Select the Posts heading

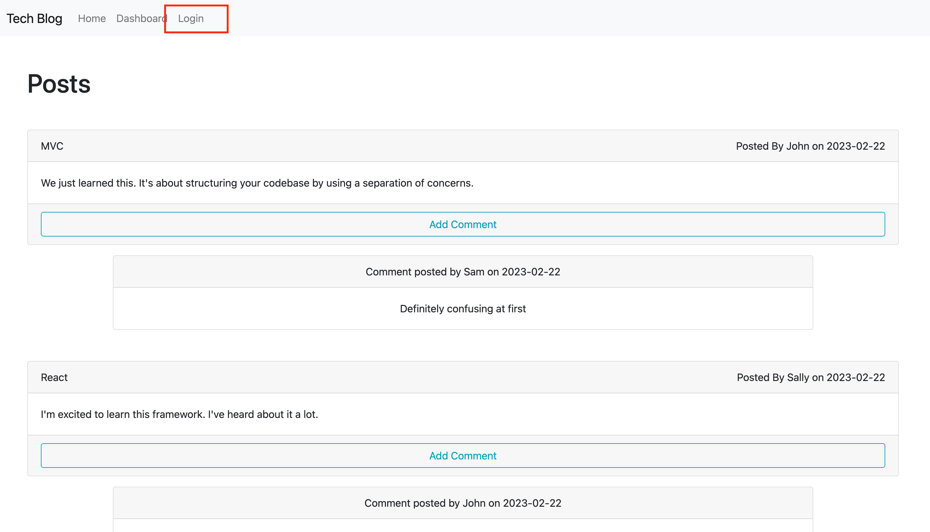59,84
